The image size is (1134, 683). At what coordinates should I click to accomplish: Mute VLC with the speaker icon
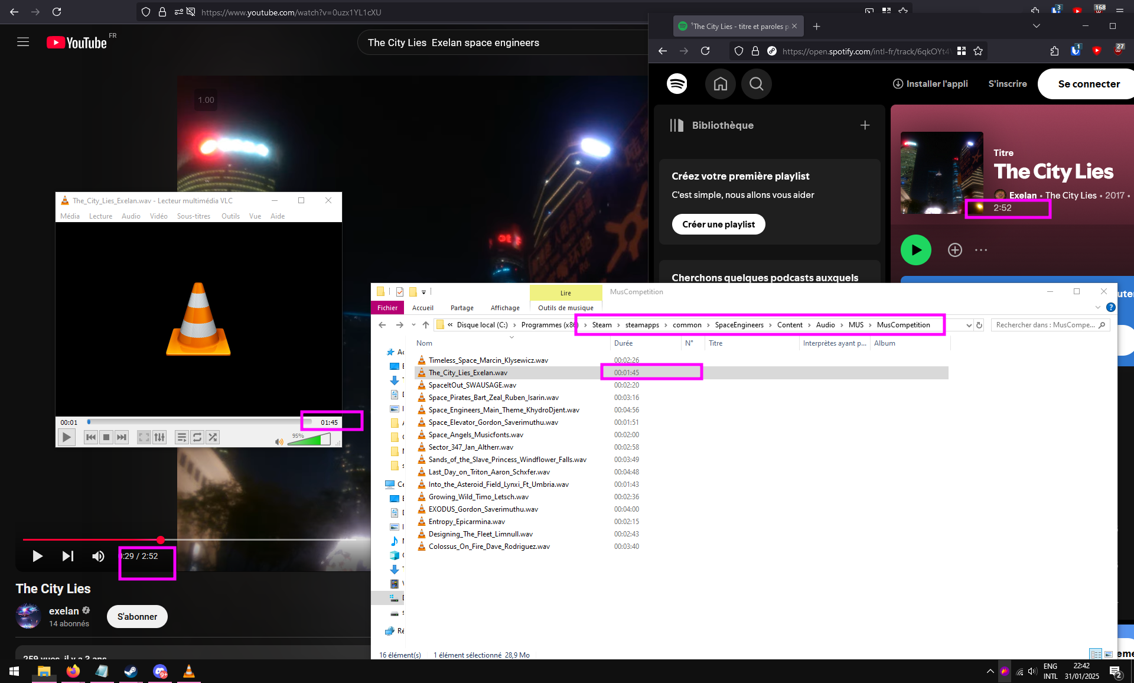coord(279,441)
